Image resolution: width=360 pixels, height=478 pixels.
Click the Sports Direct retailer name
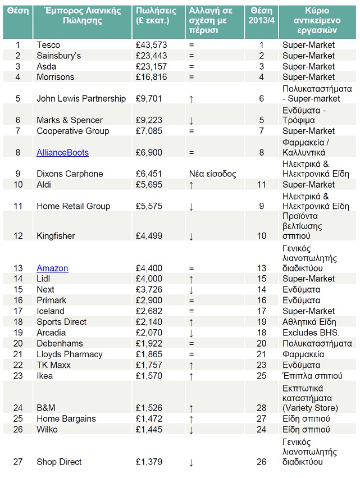[62, 322]
